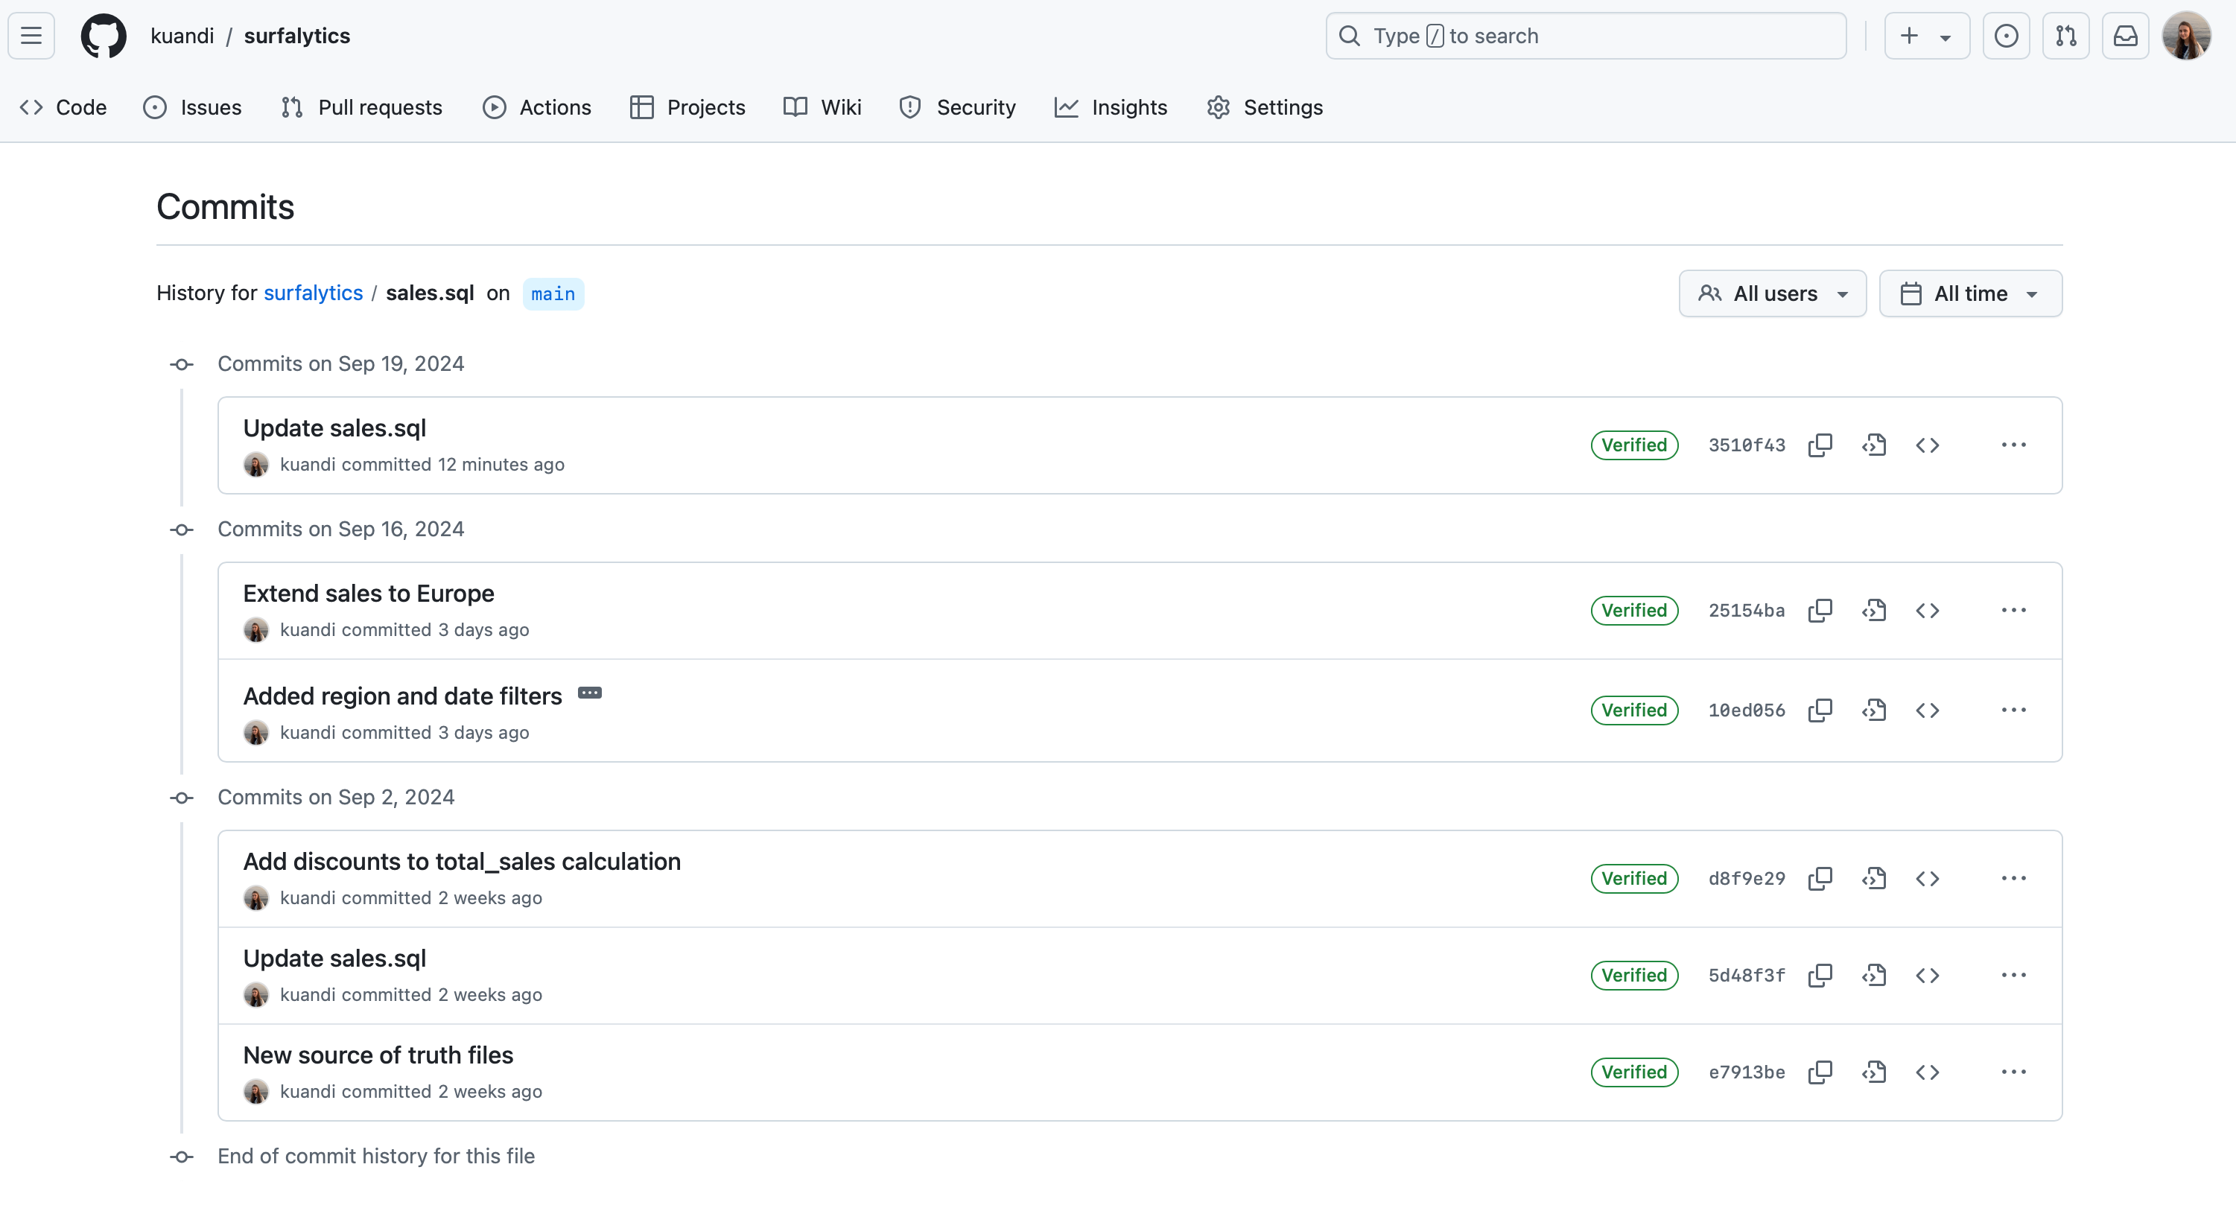Open the Add discounts to total_sales calculation commit
This screenshot has height=1208, width=2236.
coord(462,862)
